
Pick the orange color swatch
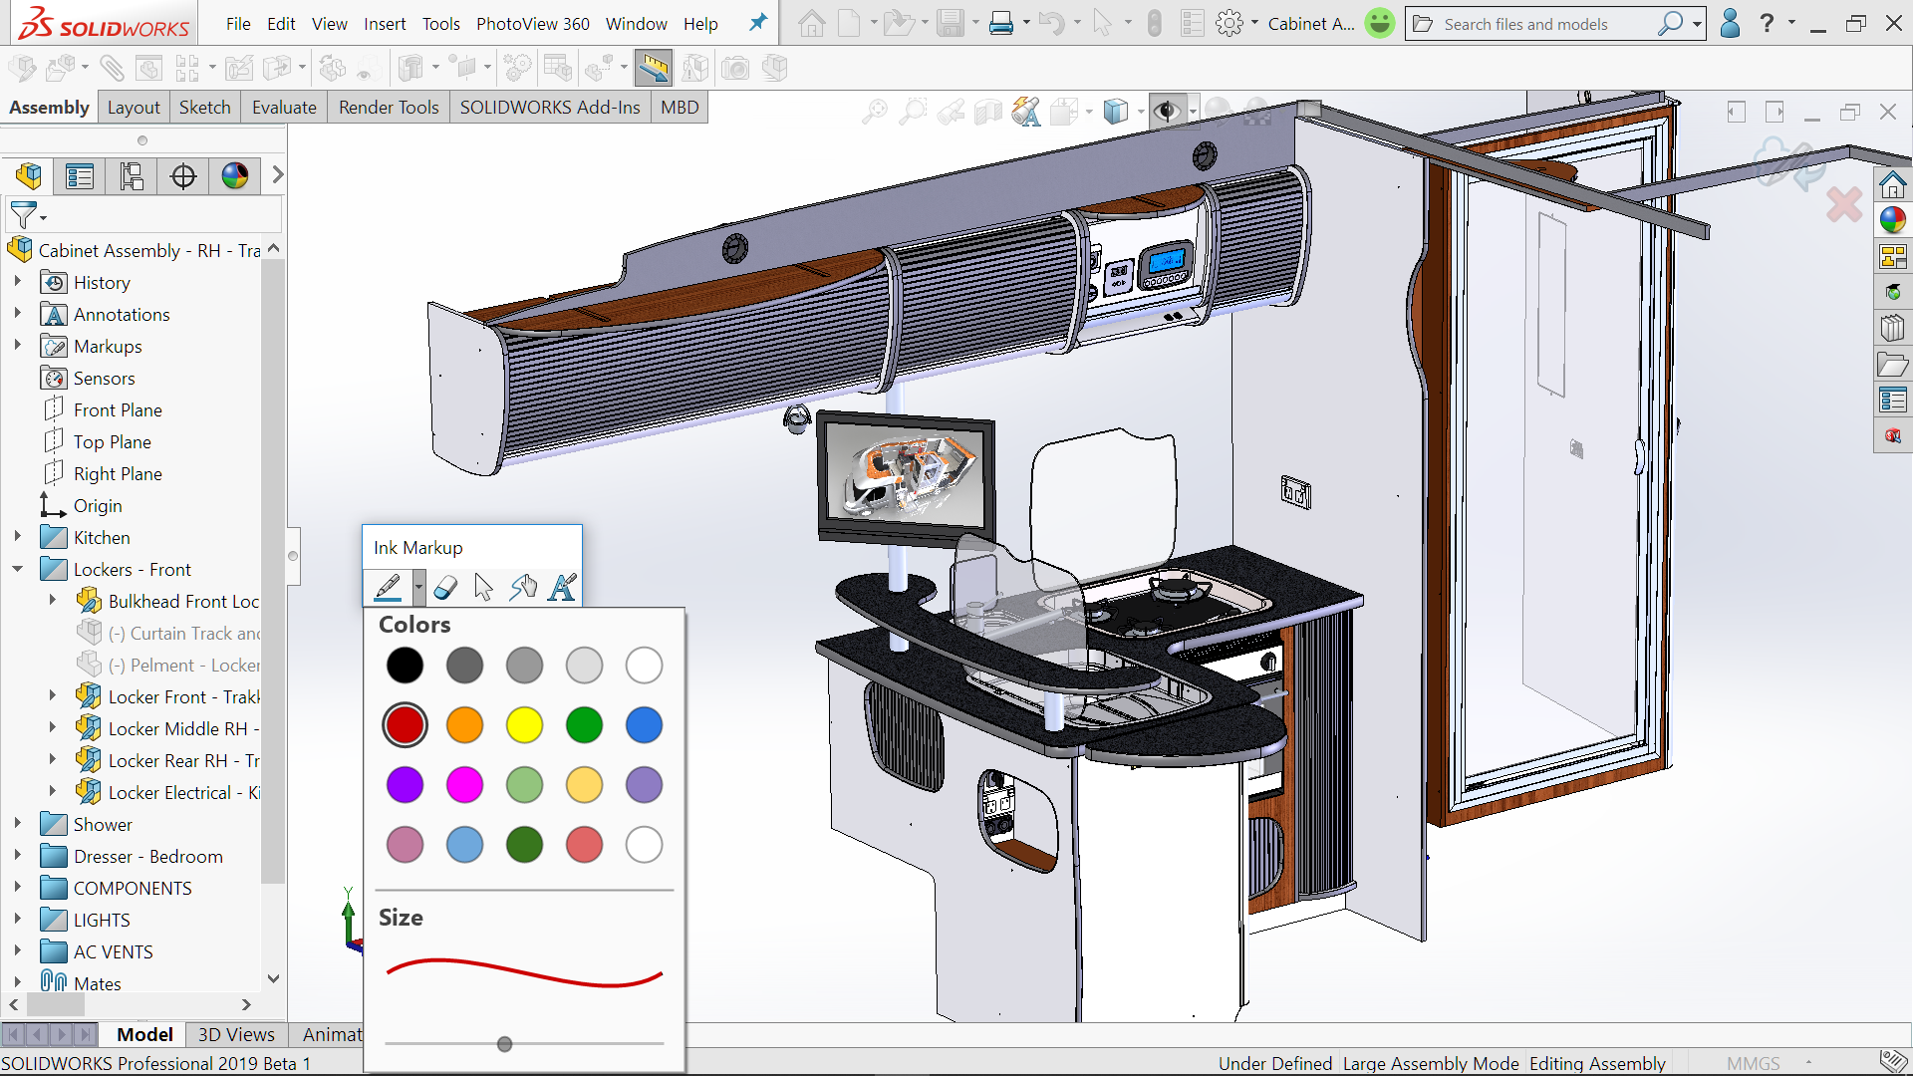(x=464, y=725)
